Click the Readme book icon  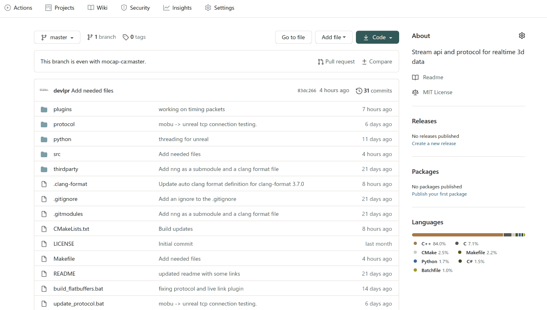click(415, 77)
